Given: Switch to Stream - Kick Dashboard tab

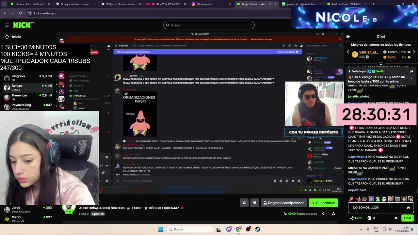Looking at the screenshot, I should pyautogui.click(x=30, y=4).
